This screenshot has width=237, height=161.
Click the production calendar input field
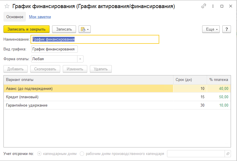[x=196, y=154]
